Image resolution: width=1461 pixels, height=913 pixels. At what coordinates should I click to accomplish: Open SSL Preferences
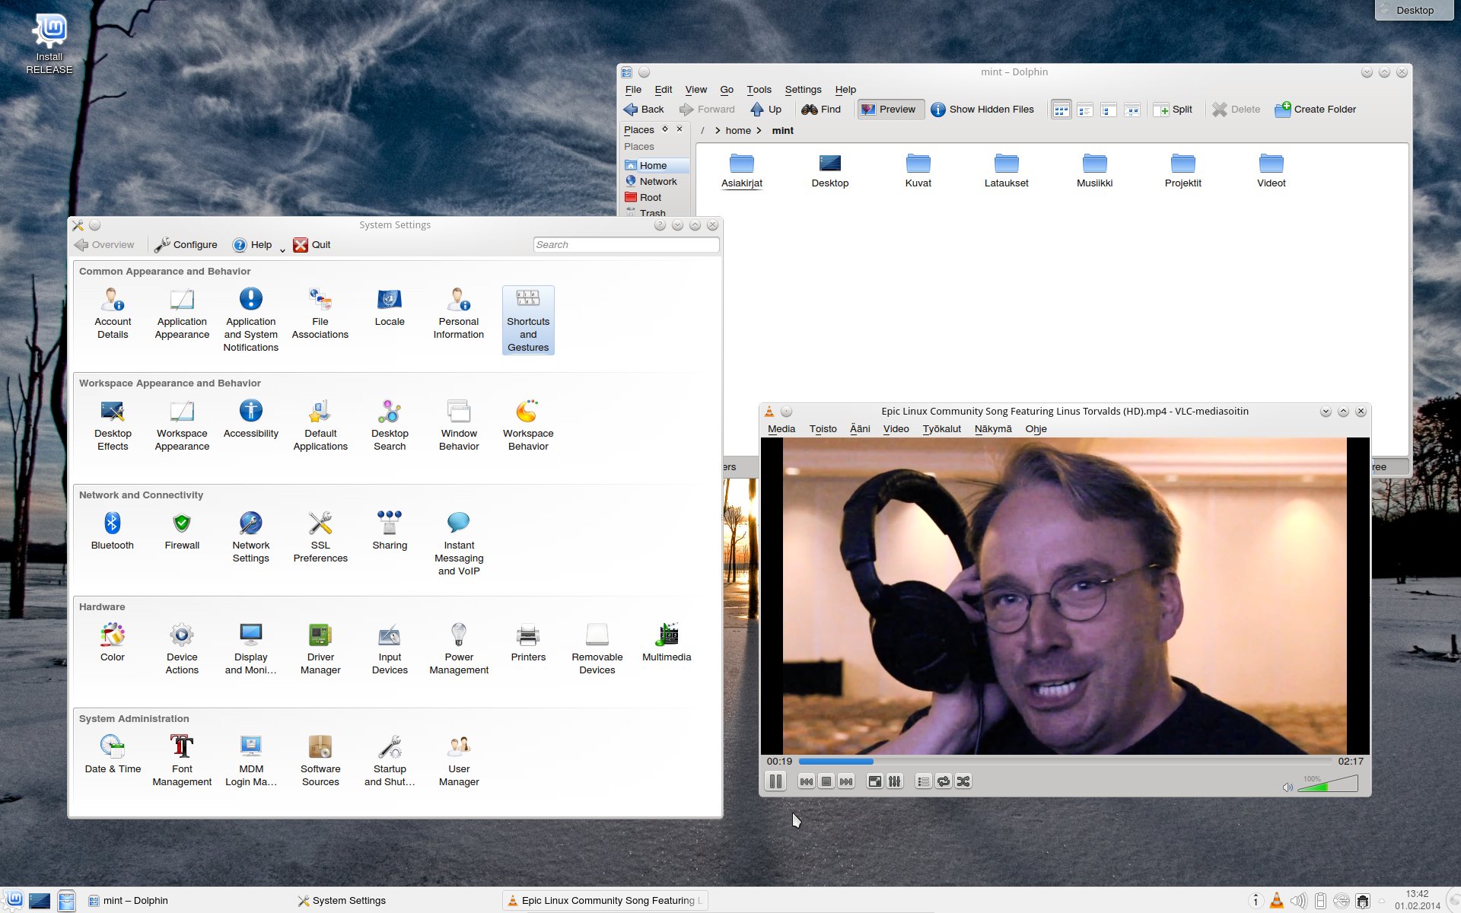pos(320,537)
